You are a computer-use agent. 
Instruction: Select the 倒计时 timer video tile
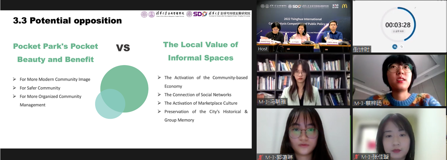click(399, 27)
